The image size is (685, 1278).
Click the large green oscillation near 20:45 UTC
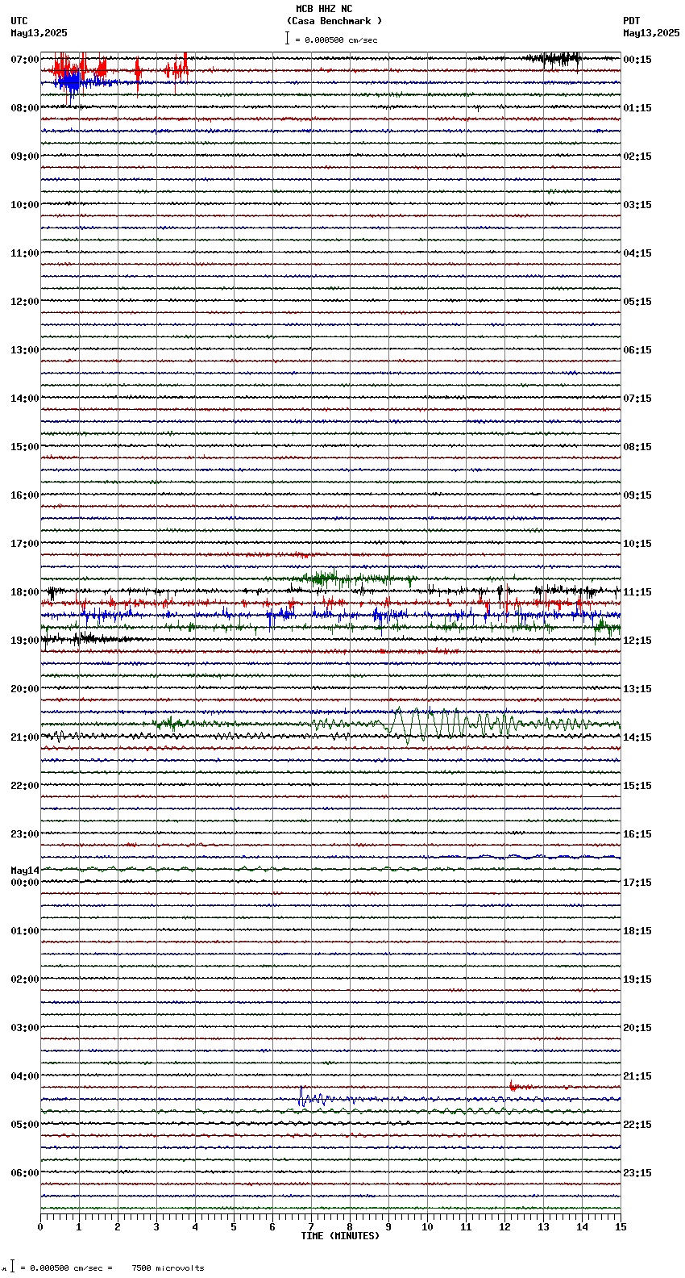451,724
